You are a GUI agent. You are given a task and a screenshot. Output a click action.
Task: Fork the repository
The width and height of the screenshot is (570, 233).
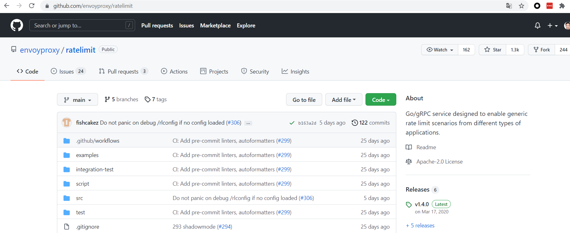pyautogui.click(x=542, y=50)
